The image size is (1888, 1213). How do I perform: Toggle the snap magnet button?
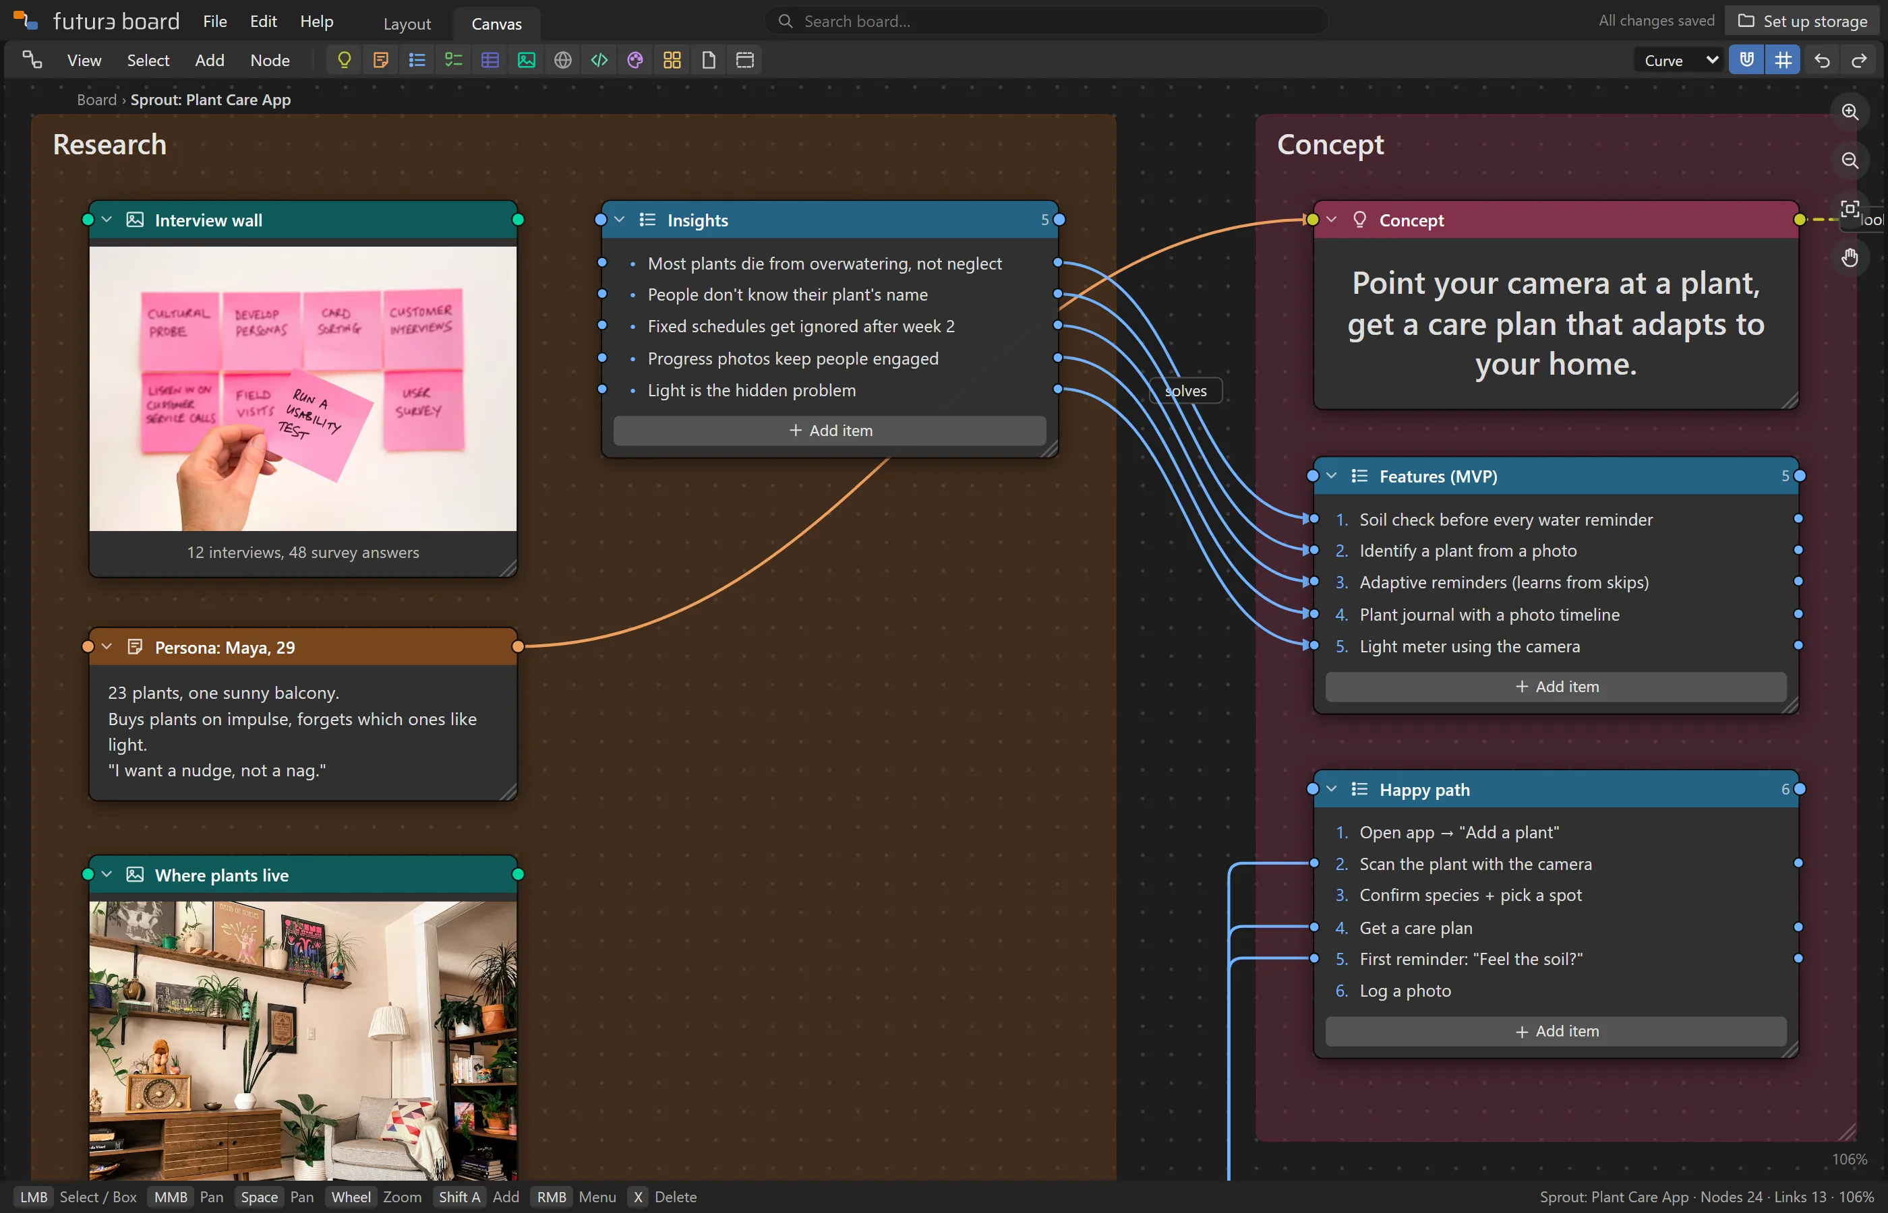pos(1747,60)
